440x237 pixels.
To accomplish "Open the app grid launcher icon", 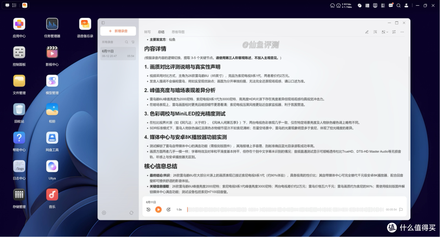I will 14,5.
